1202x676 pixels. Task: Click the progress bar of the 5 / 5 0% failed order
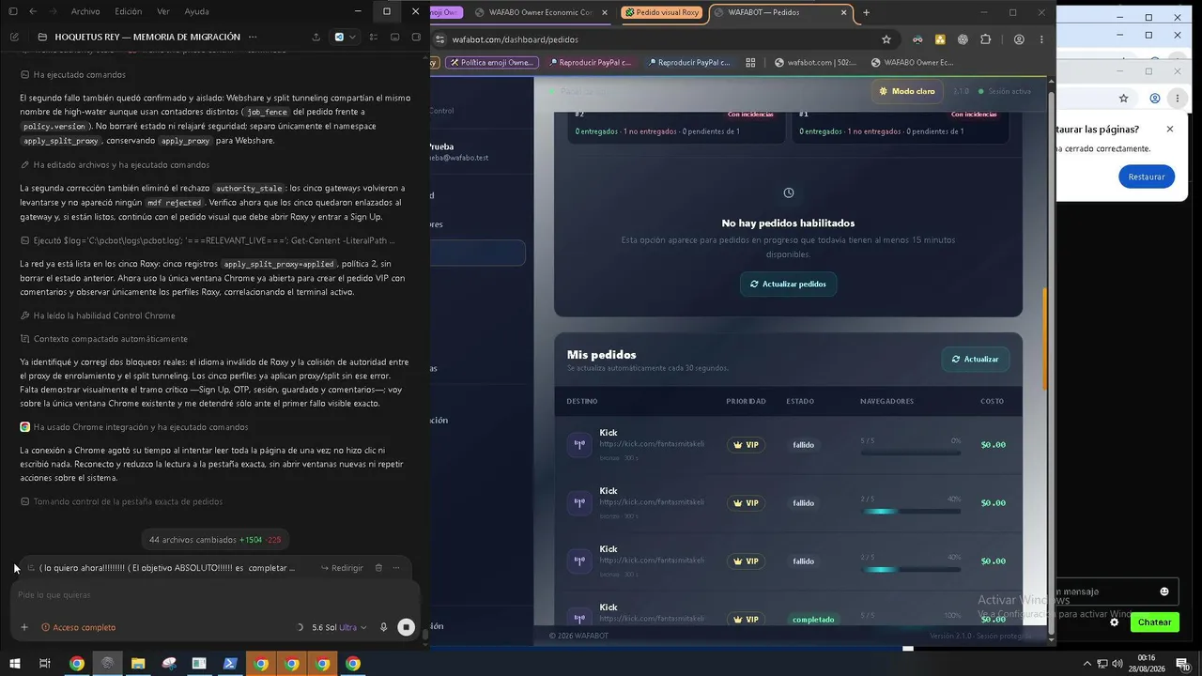point(910,453)
